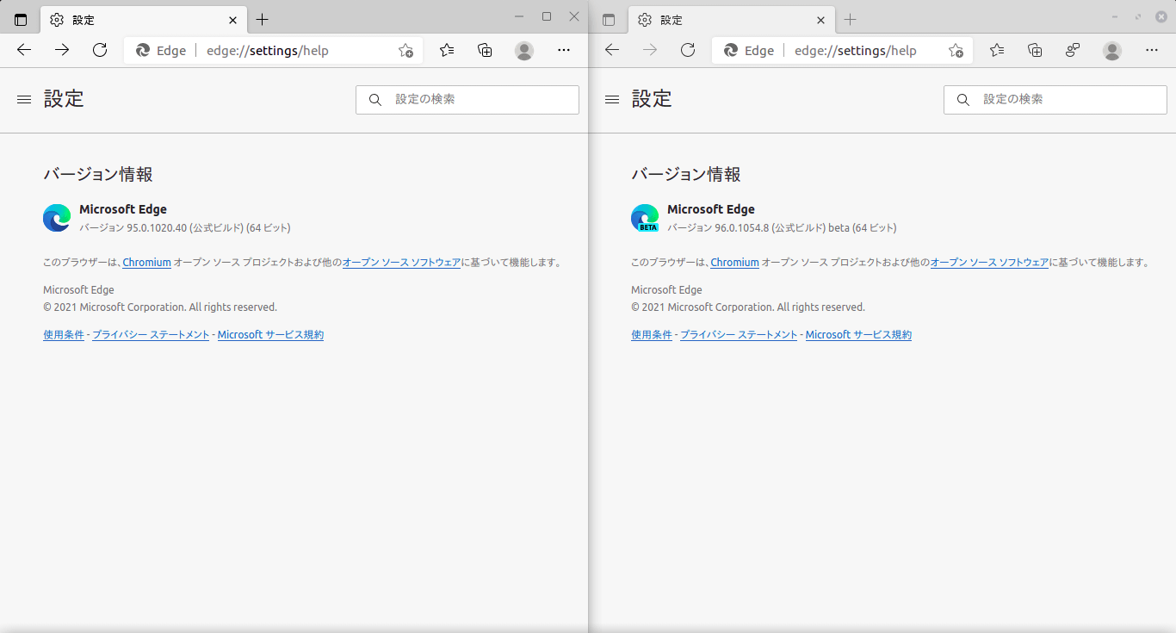Open プライバシー ステートメント link in Beta window
This screenshot has height=633, width=1176.
pos(739,335)
